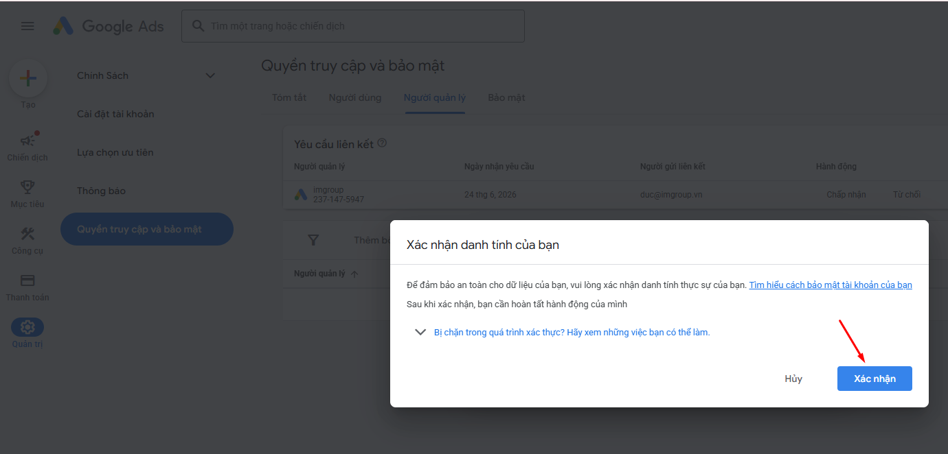Click duc@imgroup.vn sender cell
The width and height of the screenshot is (948, 454).
tap(671, 195)
